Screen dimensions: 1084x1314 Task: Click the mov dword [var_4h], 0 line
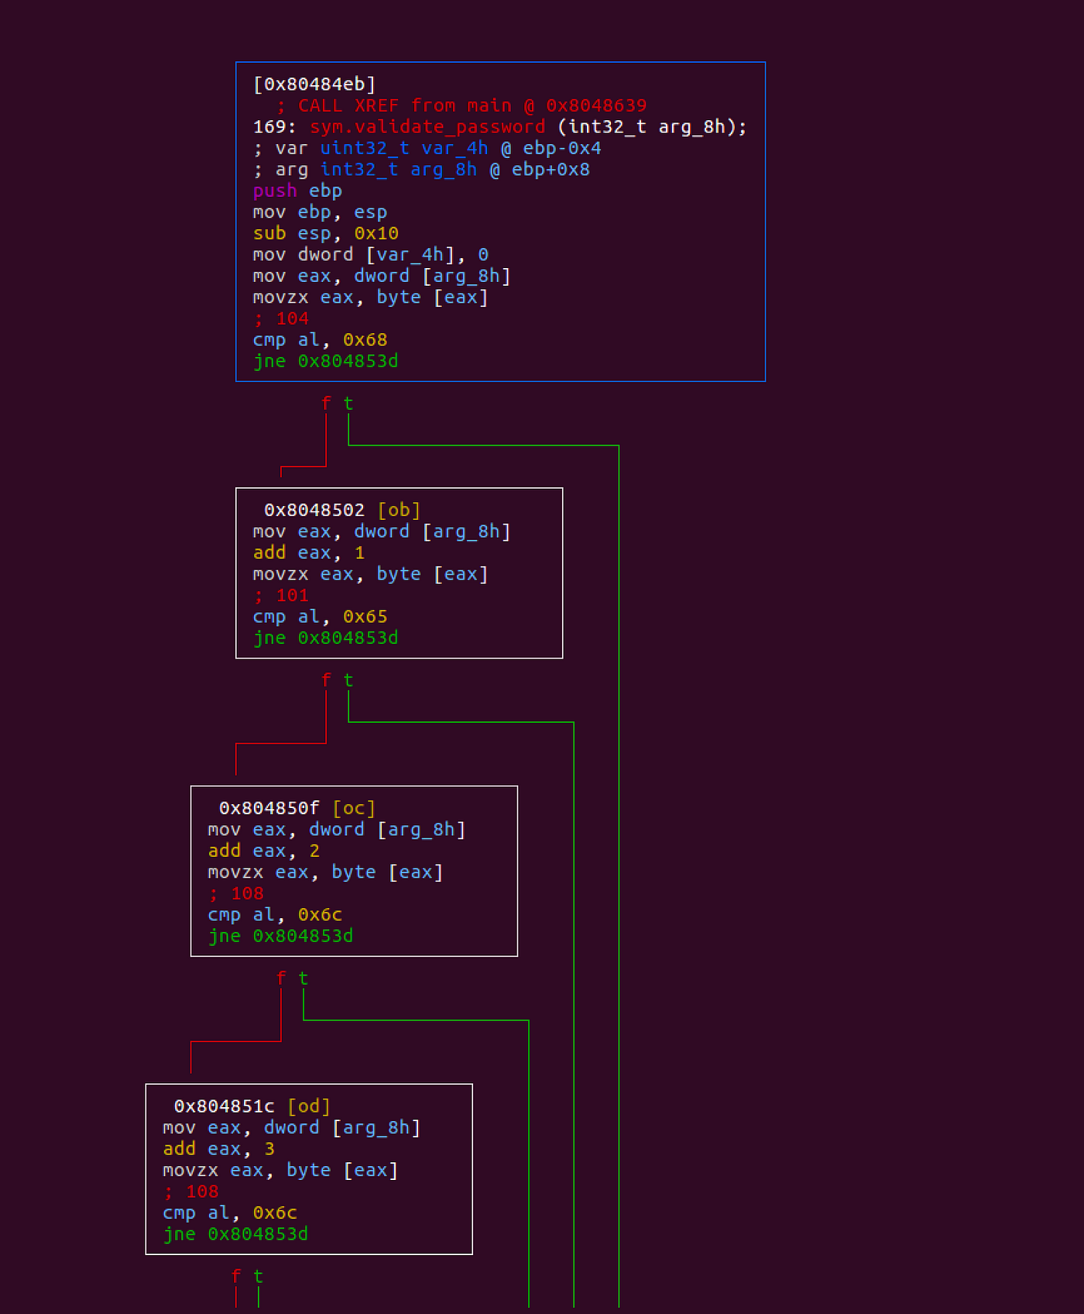coord(370,255)
